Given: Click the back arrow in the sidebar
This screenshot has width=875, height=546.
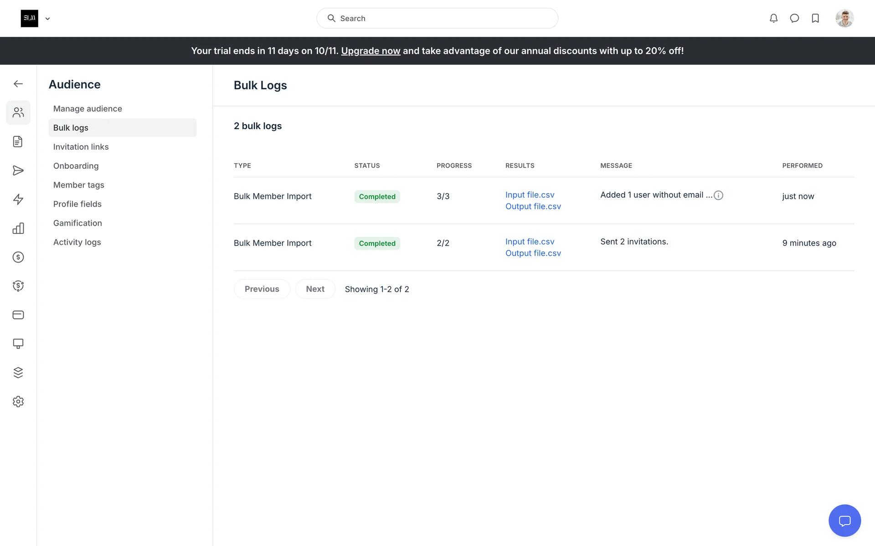Looking at the screenshot, I should 18,84.
